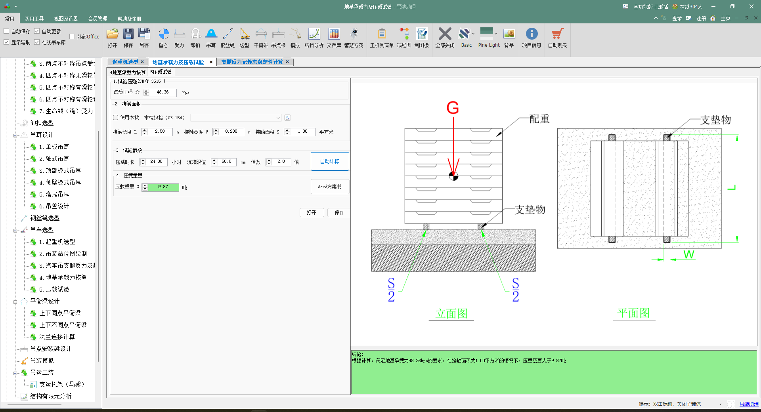Viewport: 761px width, 412px height.
Task: Click the 保存 button under the form
Action: click(339, 212)
